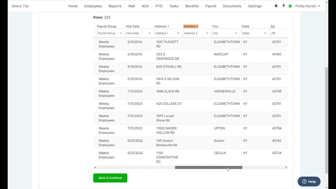Viewport: 336px width, 189px height.
Task: Click the lightning bolt quick actions icon
Action: [x=283, y=6]
